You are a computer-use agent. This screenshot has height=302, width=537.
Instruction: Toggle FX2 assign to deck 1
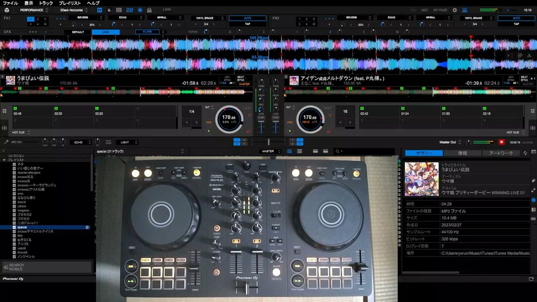coord(299,19)
